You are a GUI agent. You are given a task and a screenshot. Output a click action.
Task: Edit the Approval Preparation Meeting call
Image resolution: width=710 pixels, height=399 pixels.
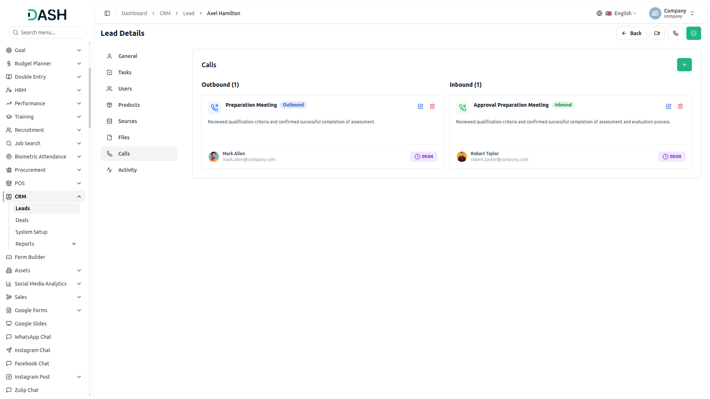pos(669,106)
